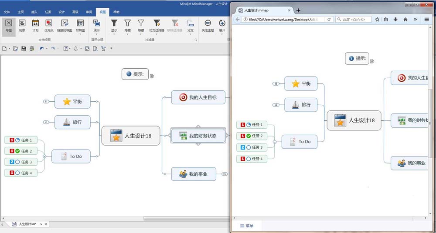Save the map with floppy disk icon

(x=24, y=49)
